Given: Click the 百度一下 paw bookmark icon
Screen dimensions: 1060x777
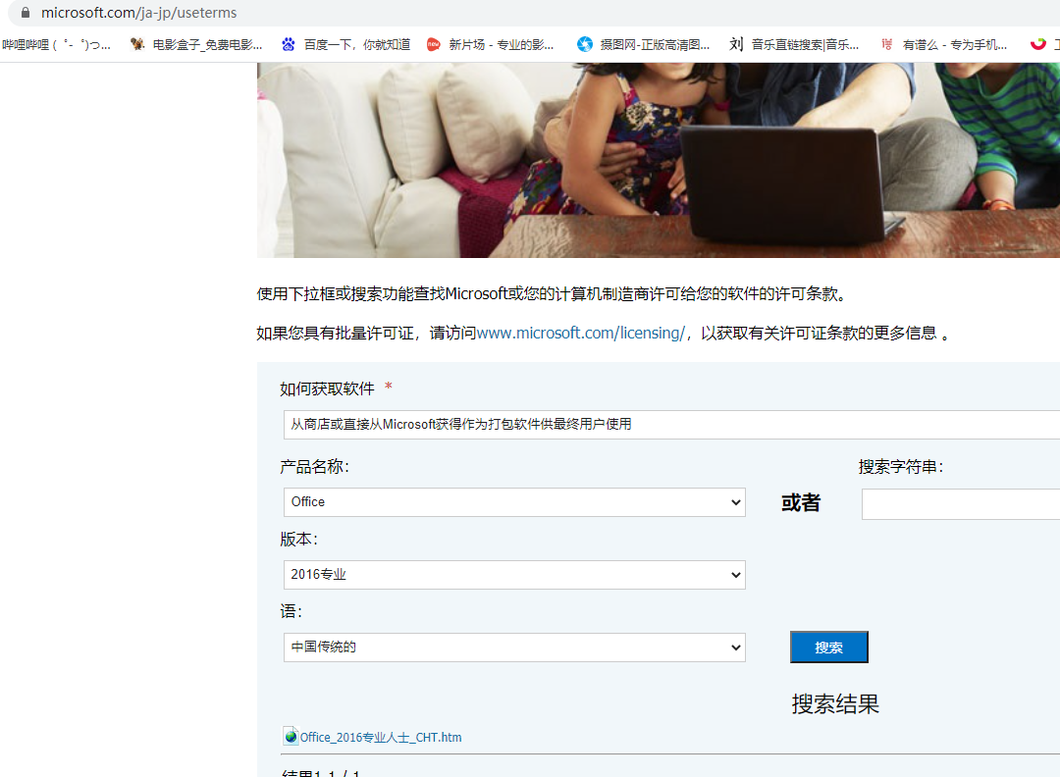Looking at the screenshot, I should click(x=289, y=44).
